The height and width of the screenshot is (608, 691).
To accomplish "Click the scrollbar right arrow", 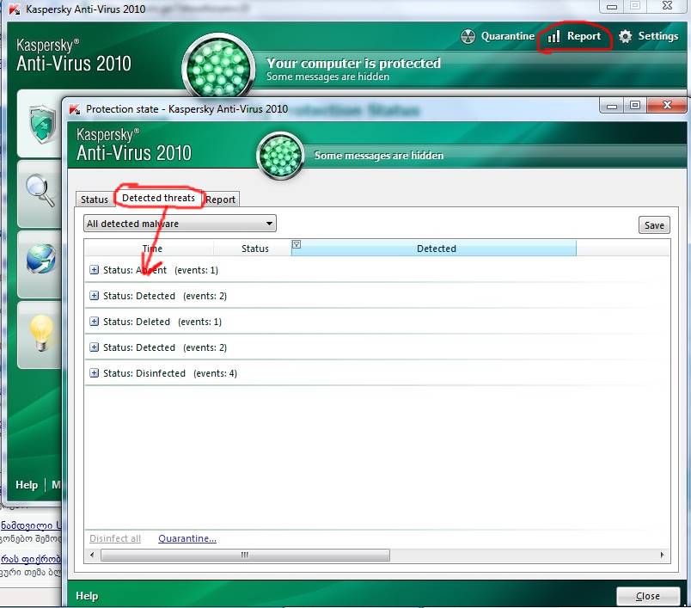I will 662,555.
